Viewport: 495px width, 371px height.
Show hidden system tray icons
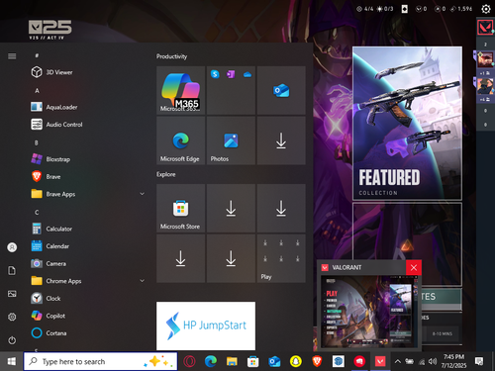coord(398,361)
